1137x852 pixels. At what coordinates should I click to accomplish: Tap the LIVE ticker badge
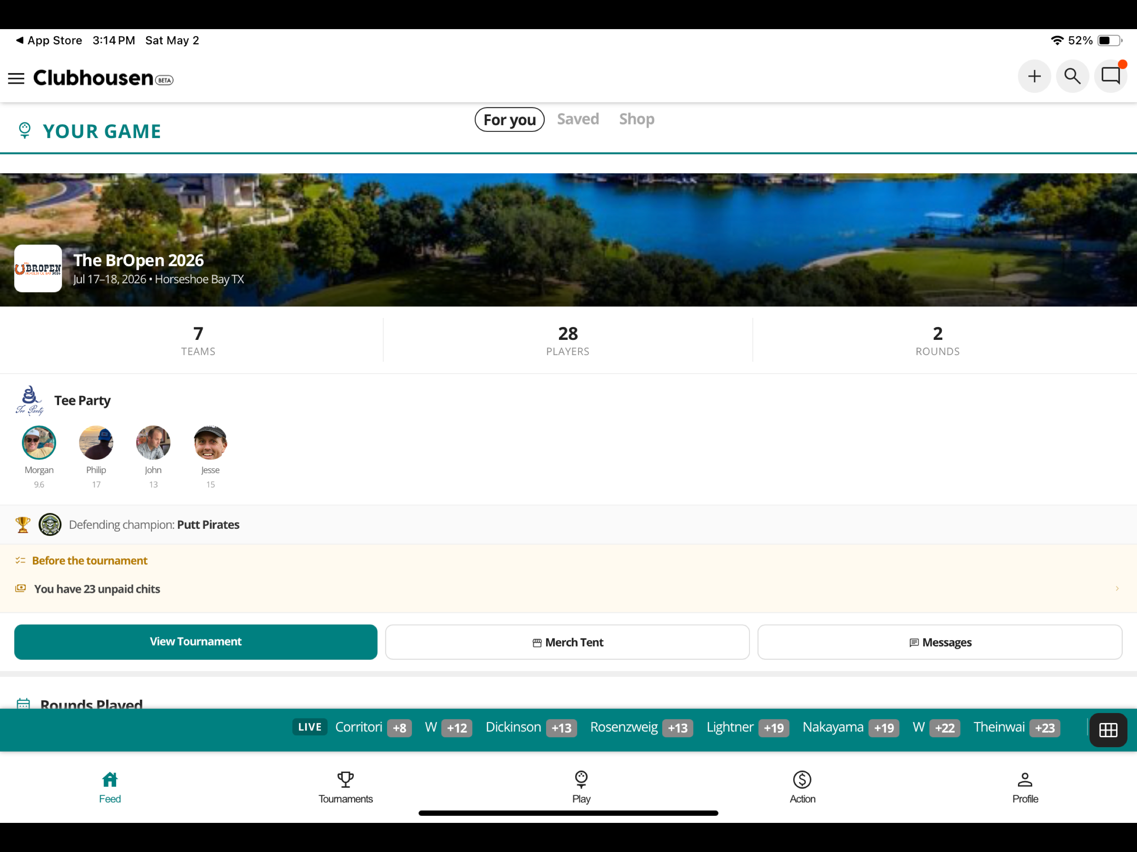click(x=310, y=727)
